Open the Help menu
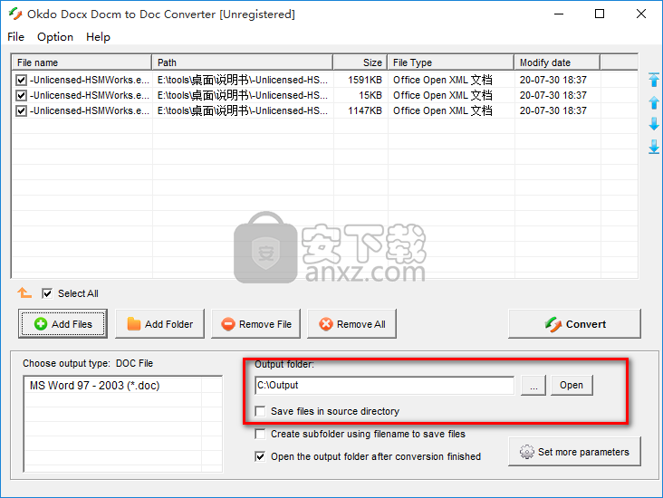 point(98,37)
